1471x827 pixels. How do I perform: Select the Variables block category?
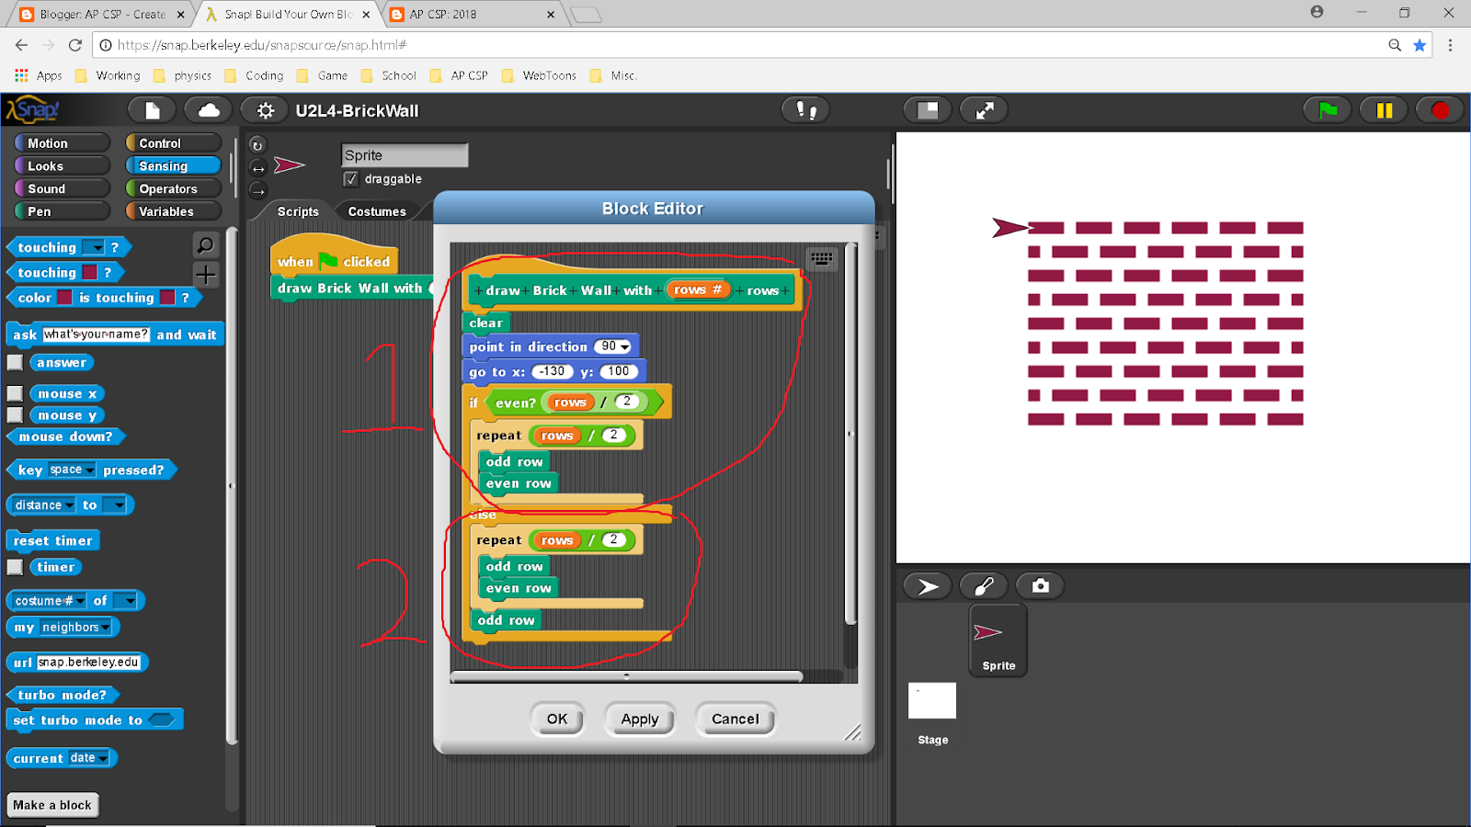coord(174,211)
